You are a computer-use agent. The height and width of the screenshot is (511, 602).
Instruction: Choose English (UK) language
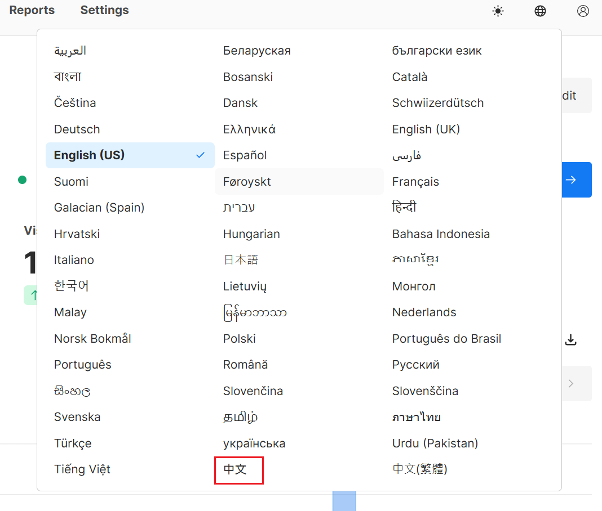click(x=426, y=129)
